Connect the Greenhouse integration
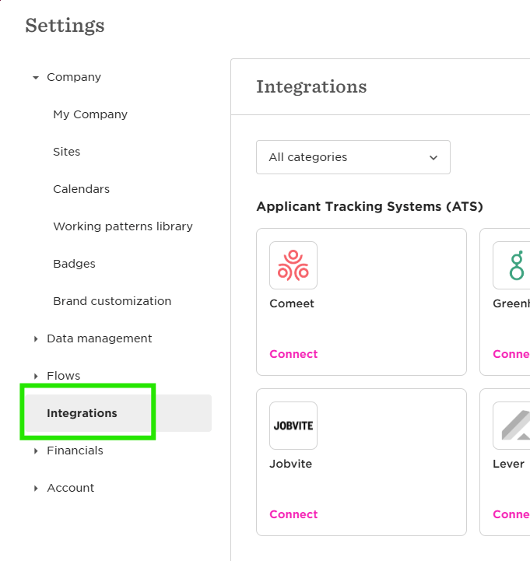This screenshot has height=561, width=530. (511, 354)
